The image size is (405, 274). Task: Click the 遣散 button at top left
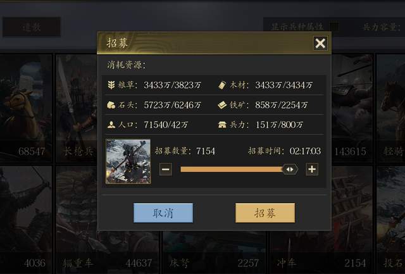coord(32,27)
